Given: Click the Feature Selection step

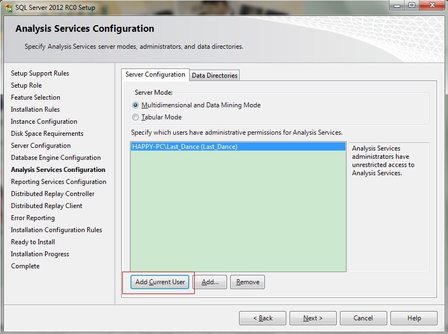Looking at the screenshot, I should pyautogui.click(x=36, y=97).
